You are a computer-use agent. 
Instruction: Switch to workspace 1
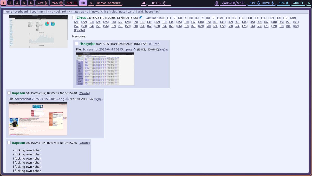click(x=3, y=3)
